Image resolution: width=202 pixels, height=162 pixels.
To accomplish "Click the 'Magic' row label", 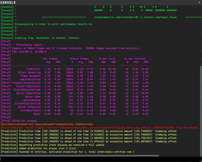I will click(37, 114).
